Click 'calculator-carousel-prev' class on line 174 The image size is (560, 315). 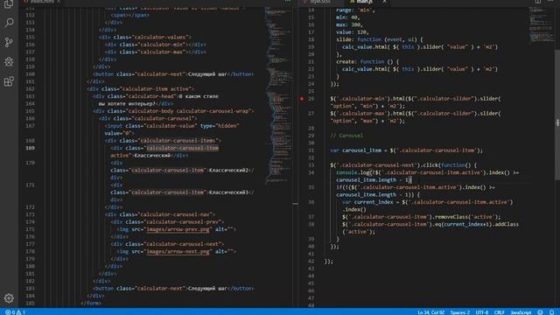[x=182, y=221]
